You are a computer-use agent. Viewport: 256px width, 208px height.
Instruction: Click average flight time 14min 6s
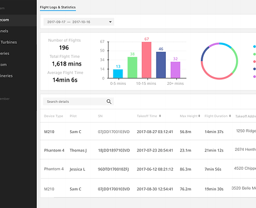(65, 80)
